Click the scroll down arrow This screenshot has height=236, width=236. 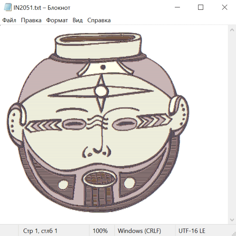(x=232, y=220)
